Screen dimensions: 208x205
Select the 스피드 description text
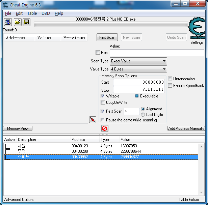[x=24, y=157]
